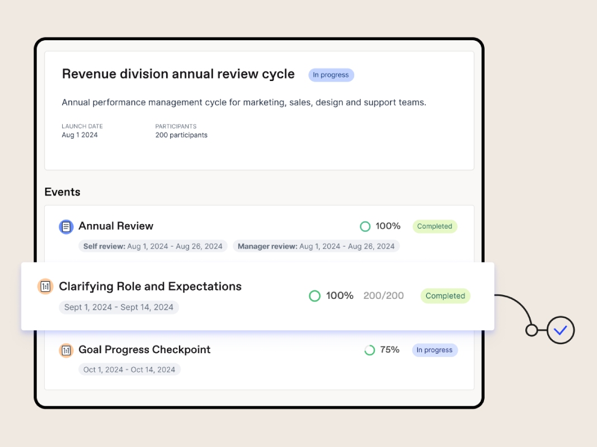Click the Annual Review document icon
The image size is (597, 447).
pos(66,227)
